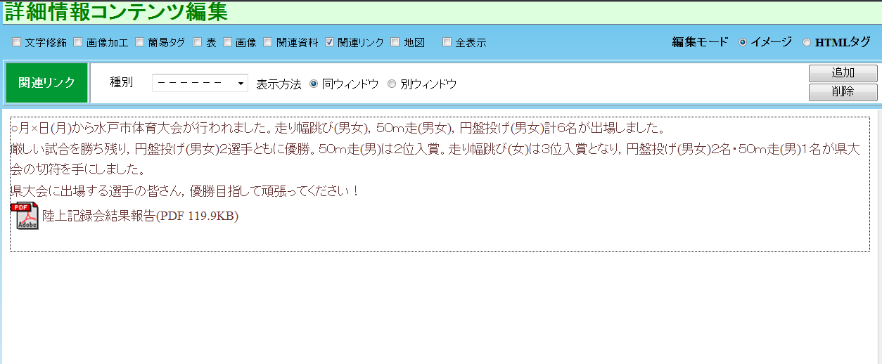
Task: Click the 追加 button
Action: click(x=843, y=73)
